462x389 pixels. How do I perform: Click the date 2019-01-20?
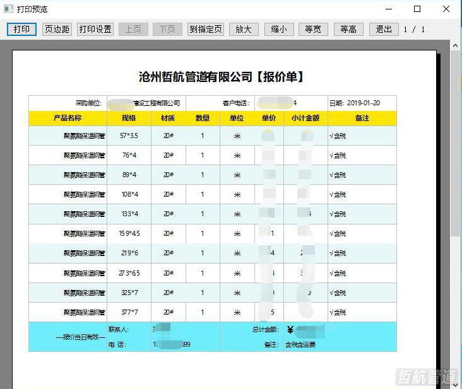tap(364, 103)
